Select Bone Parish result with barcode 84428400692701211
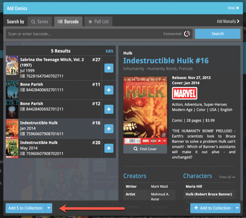246x218 pixels. (54, 109)
